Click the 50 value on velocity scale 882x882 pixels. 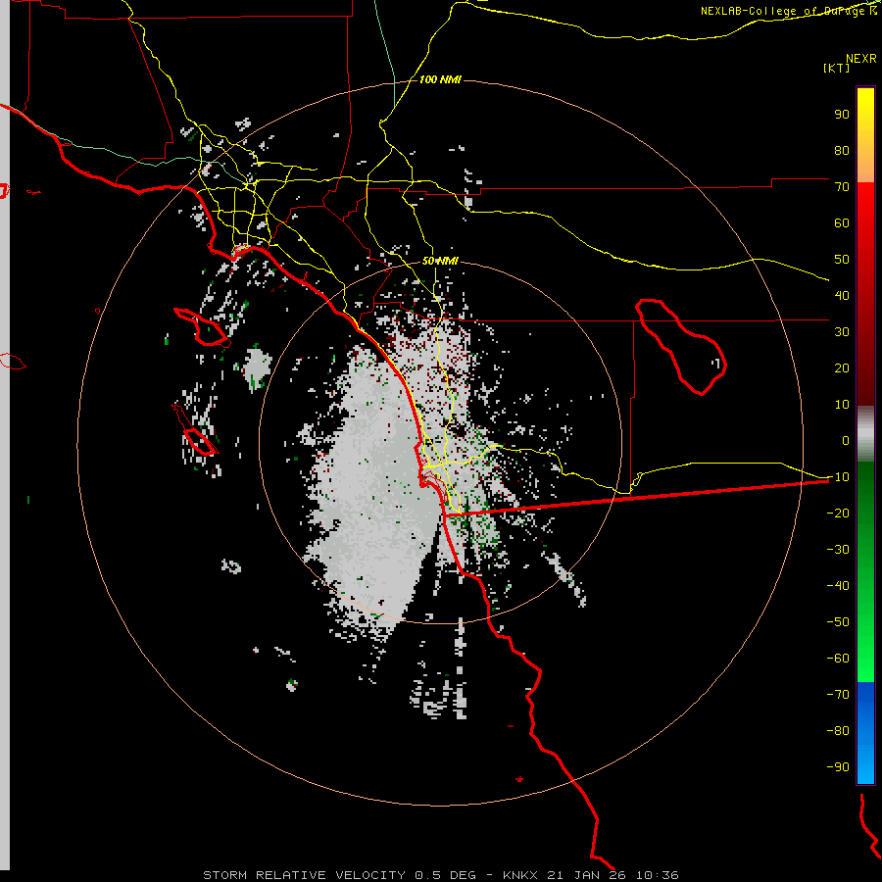coord(842,260)
